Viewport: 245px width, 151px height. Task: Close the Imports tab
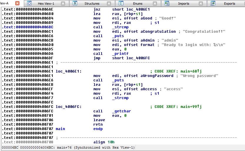click(x=201, y=4)
